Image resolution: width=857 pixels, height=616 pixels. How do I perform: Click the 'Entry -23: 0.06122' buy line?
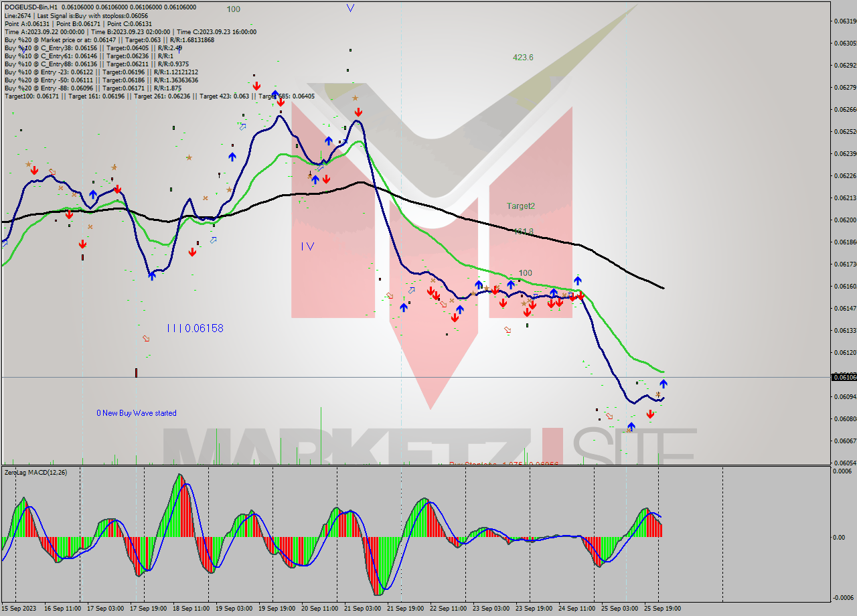coord(101,72)
